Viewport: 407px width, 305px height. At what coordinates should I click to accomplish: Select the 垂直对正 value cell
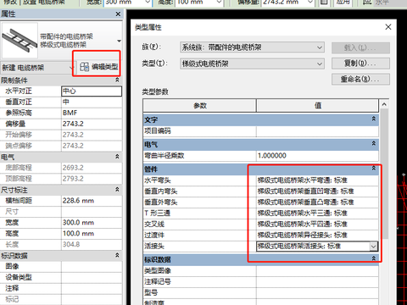pyautogui.click(x=92, y=102)
